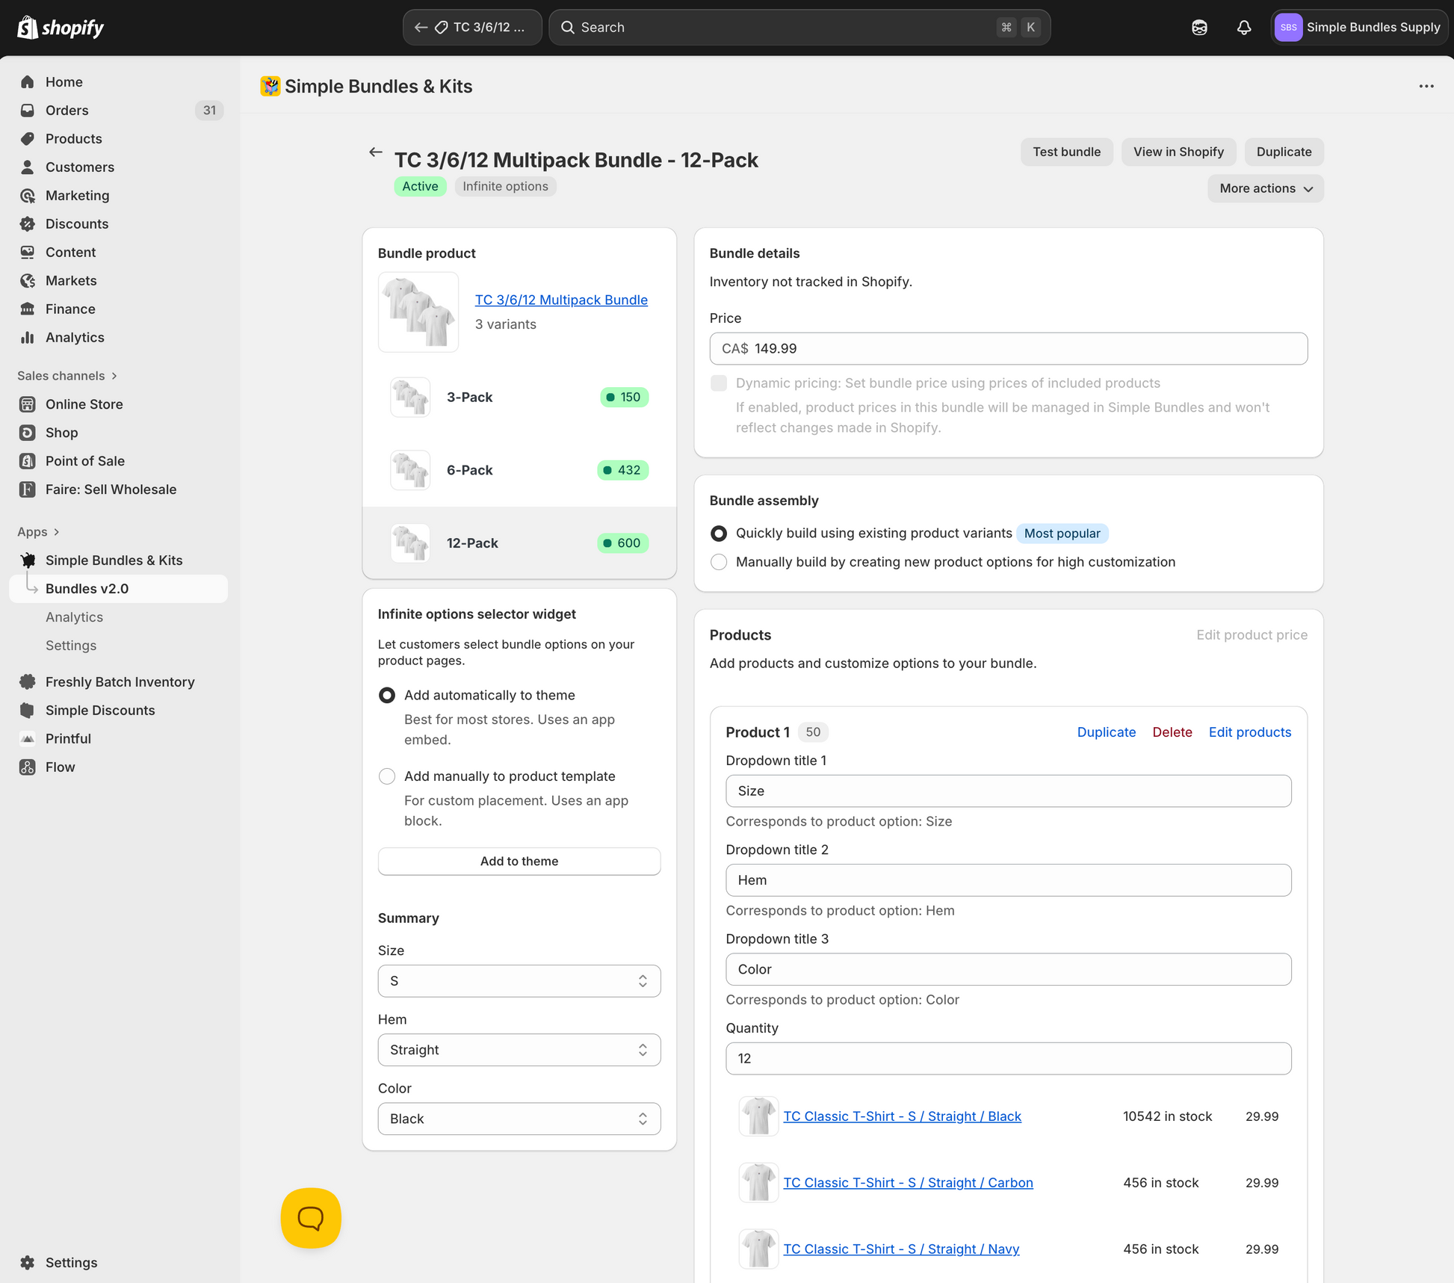Select Quickly build using existing product variants
This screenshot has width=1454, height=1283.
coord(719,534)
